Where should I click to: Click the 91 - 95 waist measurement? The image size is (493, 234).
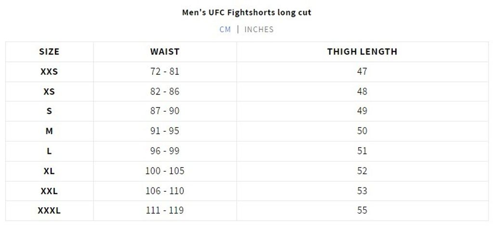click(165, 131)
